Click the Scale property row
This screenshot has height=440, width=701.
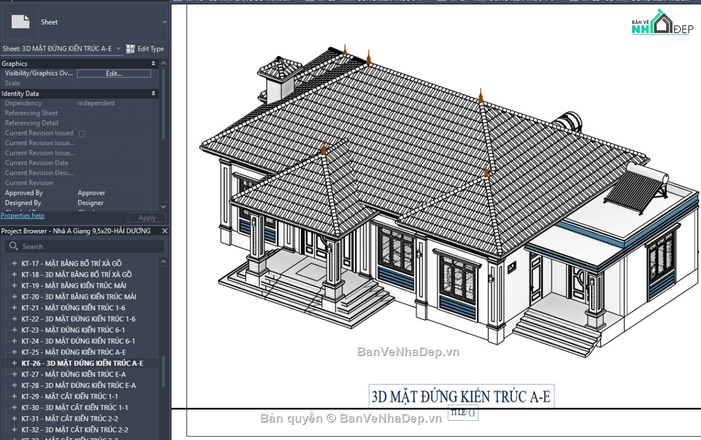(79, 83)
